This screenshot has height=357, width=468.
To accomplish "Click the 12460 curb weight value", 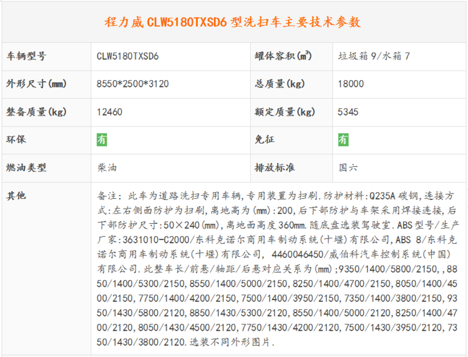I will (x=109, y=112).
